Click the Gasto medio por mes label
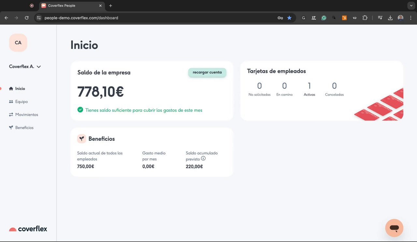Image resolution: width=417 pixels, height=242 pixels. (154, 156)
